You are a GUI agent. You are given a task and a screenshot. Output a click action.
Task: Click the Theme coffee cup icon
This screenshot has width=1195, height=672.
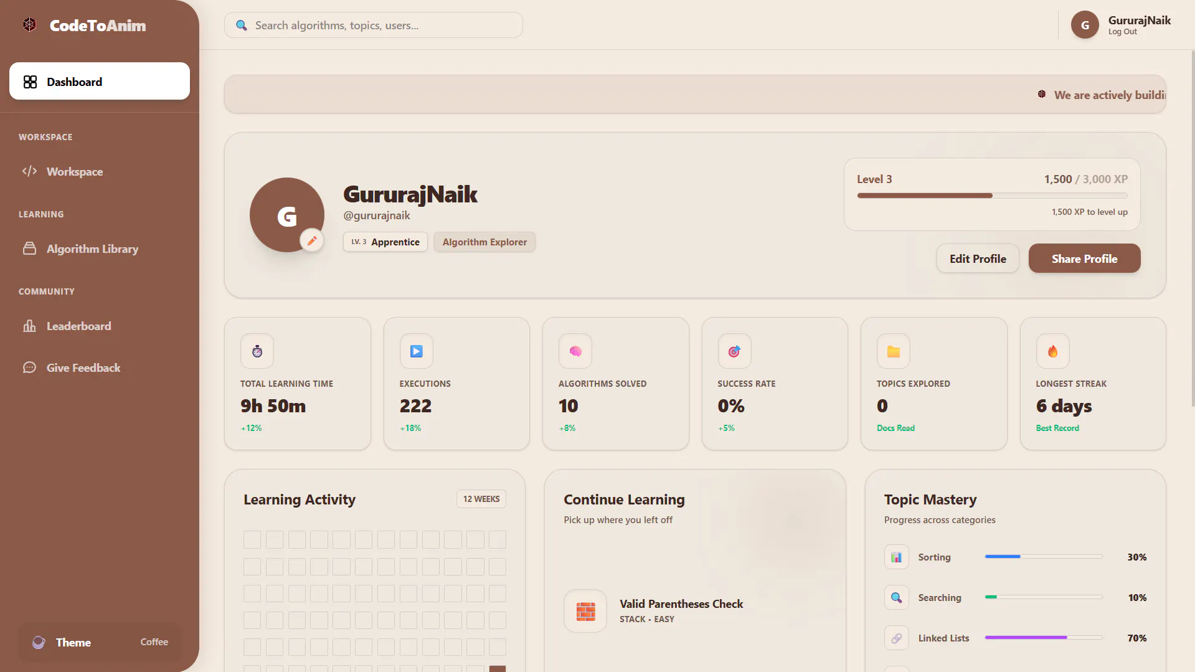(x=39, y=642)
